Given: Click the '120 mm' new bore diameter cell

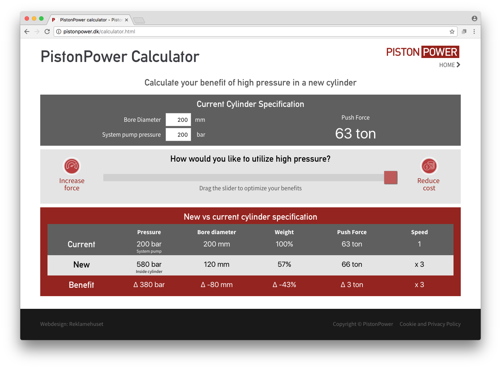Looking at the screenshot, I should click(x=216, y=264).
